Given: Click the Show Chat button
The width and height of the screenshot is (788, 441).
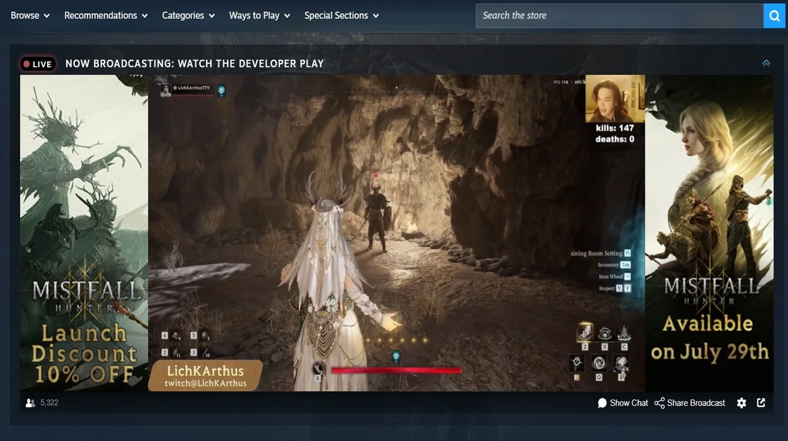Looking at the screenshot, I should (623, 403).
